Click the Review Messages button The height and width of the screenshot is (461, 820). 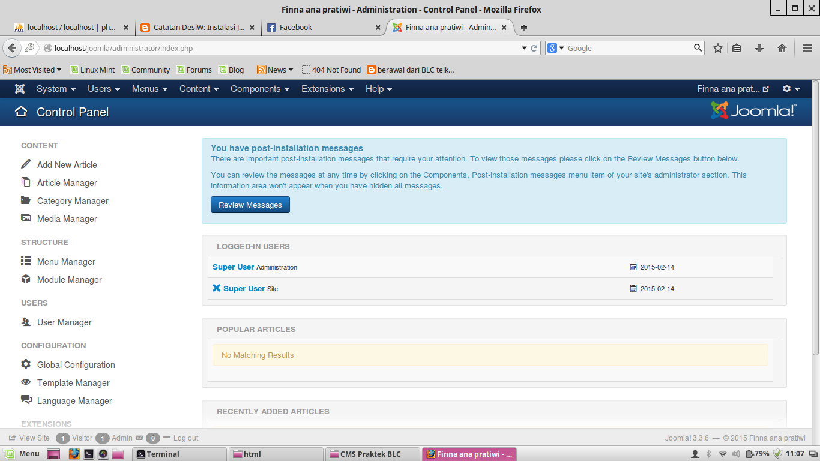(x=250, y=205)
